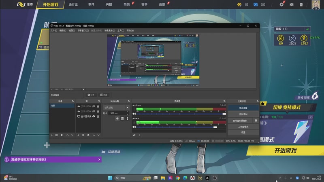Open the Tools menu in OBS
Viewport: 324px width, 182px height.
121,31
